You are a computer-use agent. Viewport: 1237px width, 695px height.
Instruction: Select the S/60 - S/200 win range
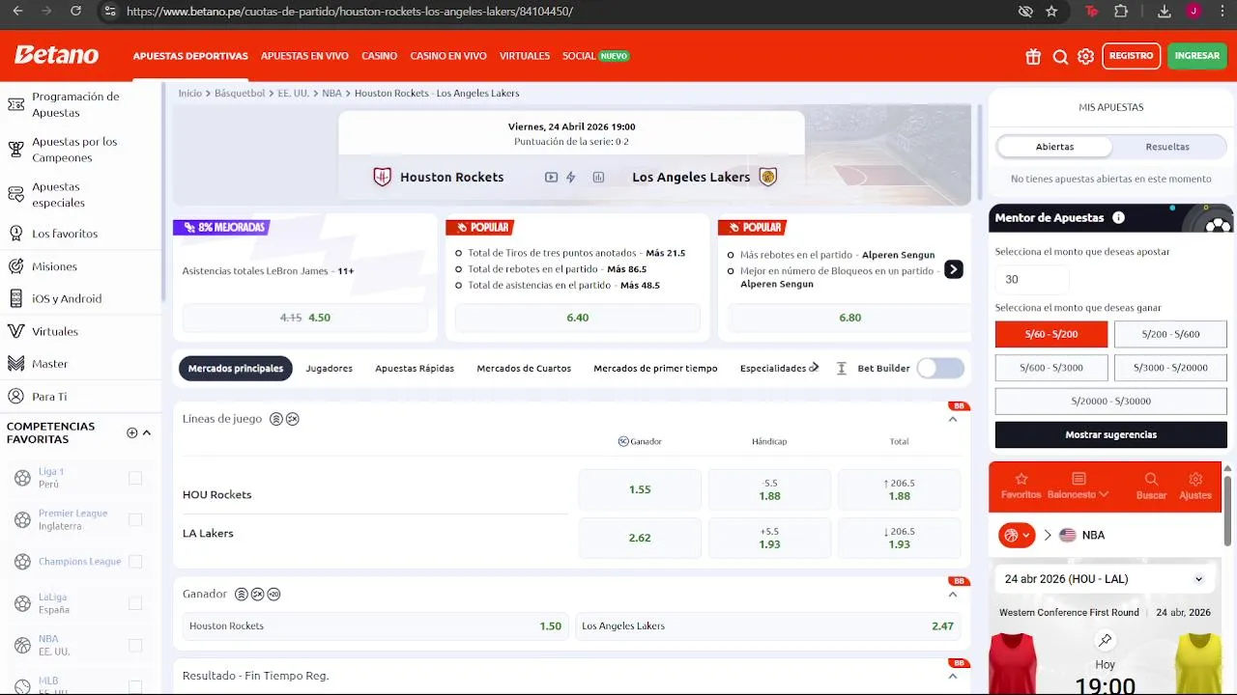click(x=1051, y=335)
